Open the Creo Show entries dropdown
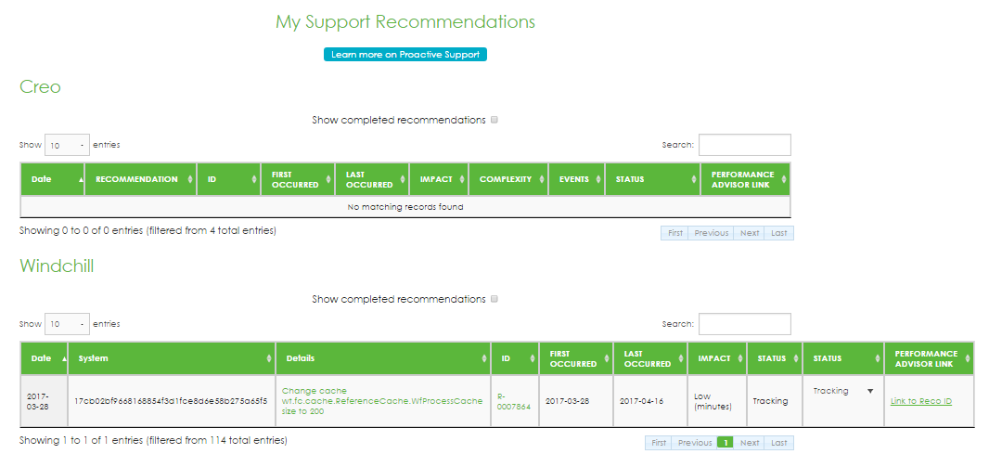The image size is (989, 454). [x=67, y=145]
